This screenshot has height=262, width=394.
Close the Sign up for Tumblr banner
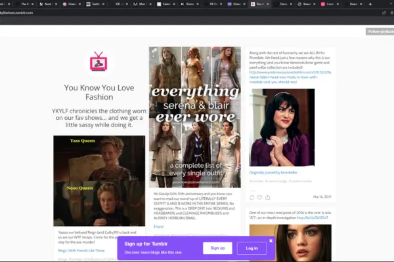coord(271,240)
